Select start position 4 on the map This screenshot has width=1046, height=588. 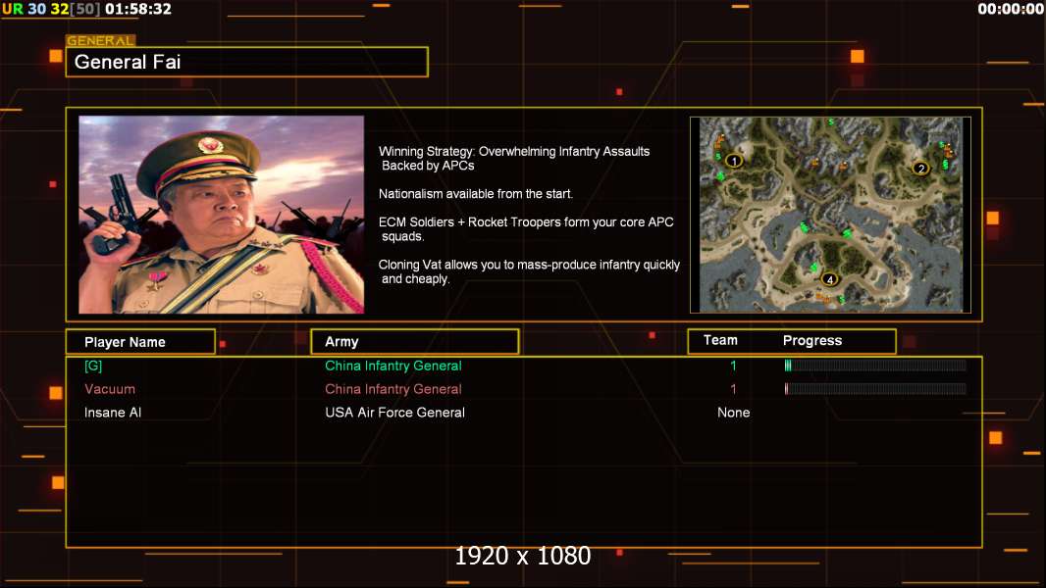tap(830, 279)
